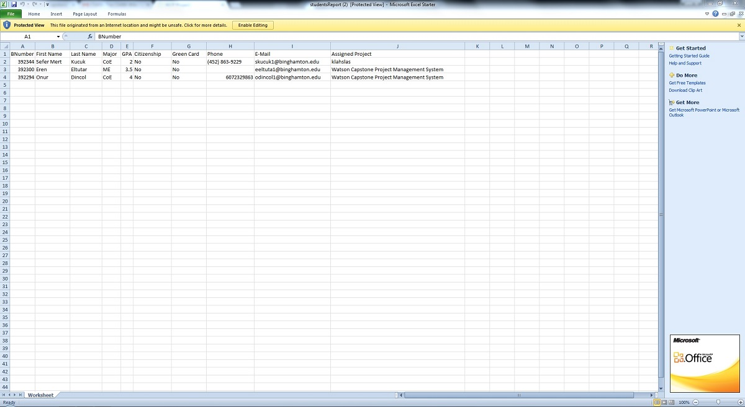The image size is (745, 407).
Task: Select the Worksheet sheet tab
Action: point(40,395)
